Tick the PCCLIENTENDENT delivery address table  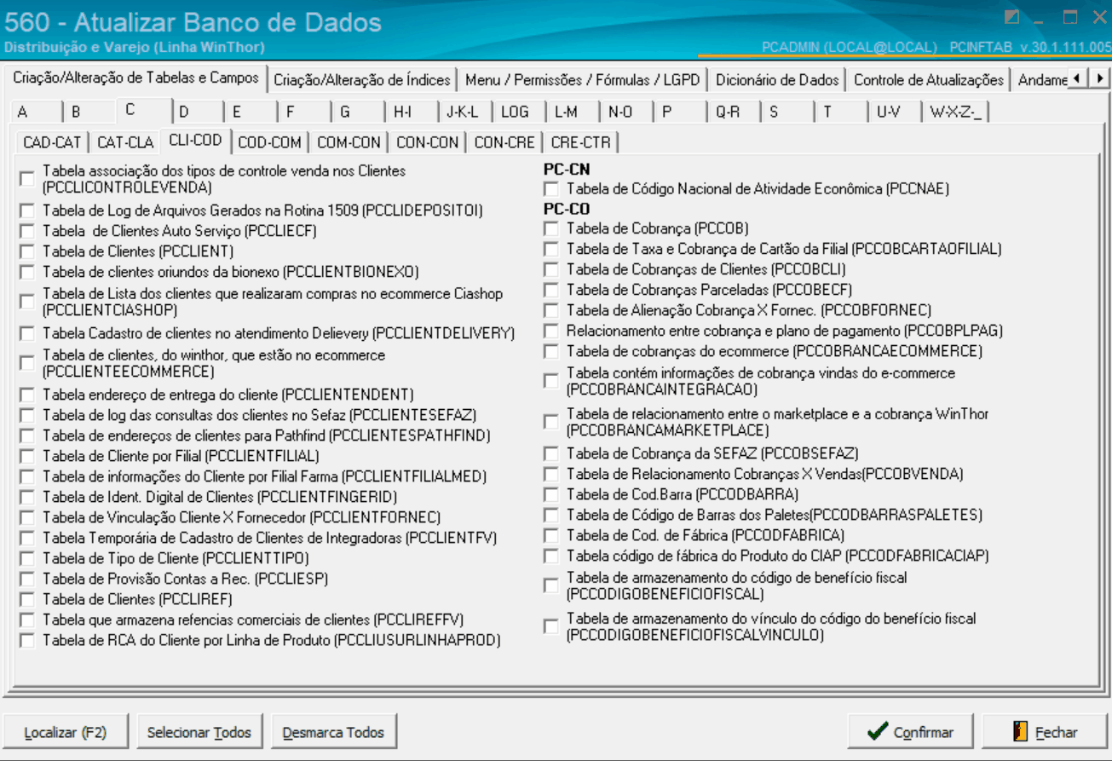click(x=27, y=395)
